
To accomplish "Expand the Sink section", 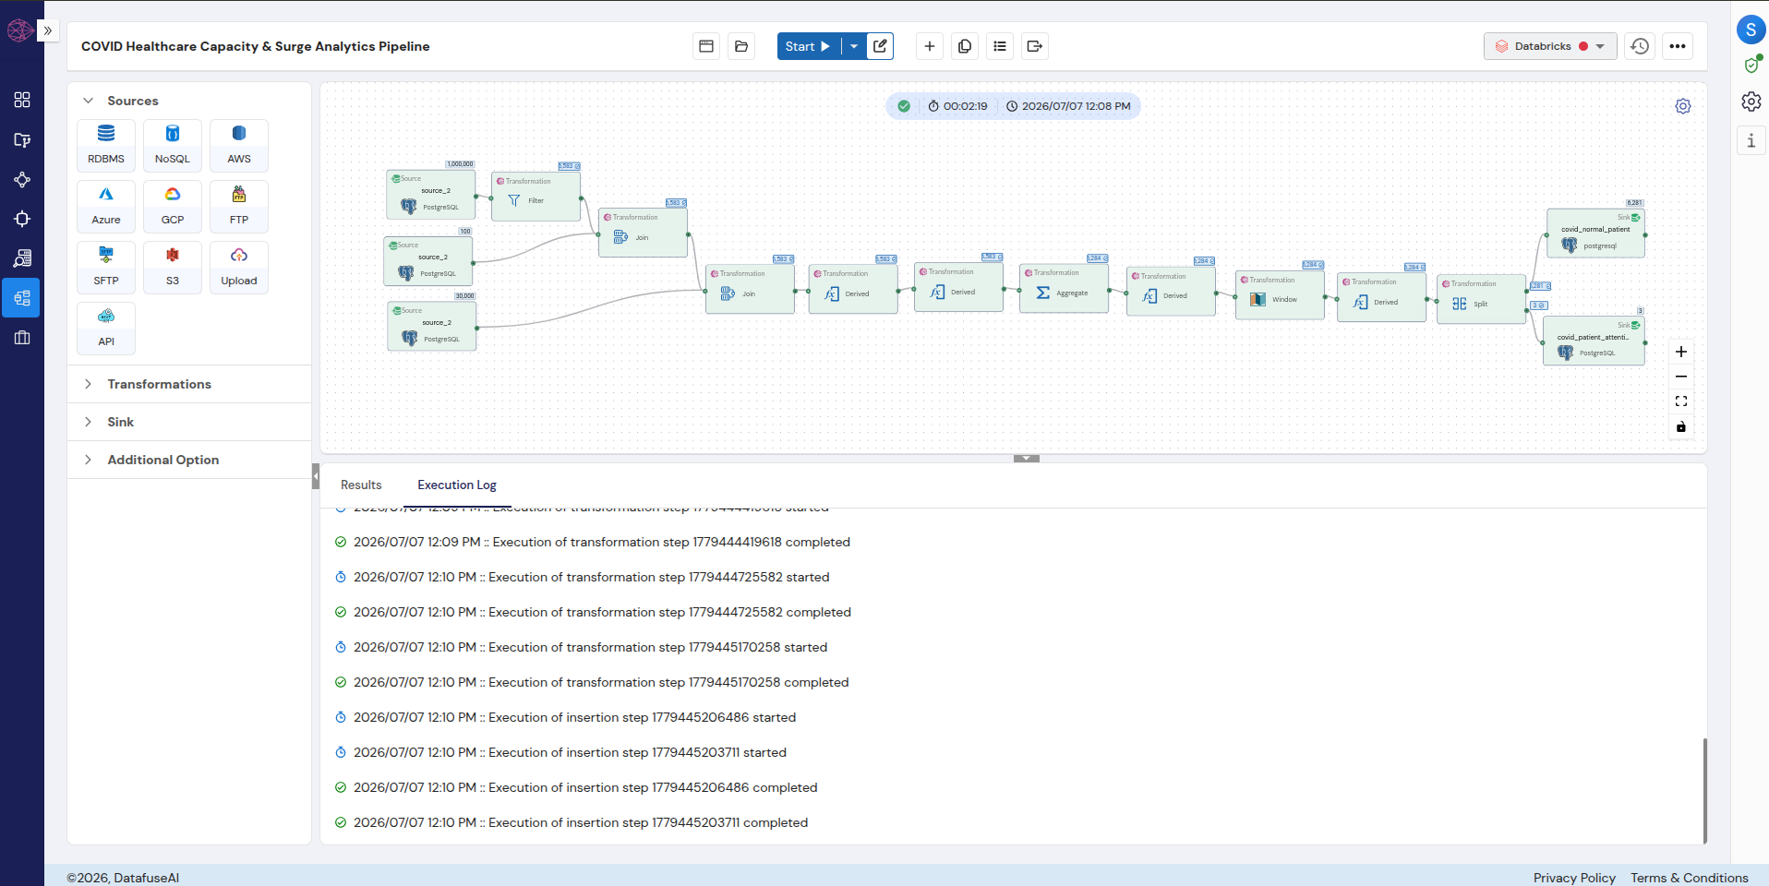I will coord(89,422).
